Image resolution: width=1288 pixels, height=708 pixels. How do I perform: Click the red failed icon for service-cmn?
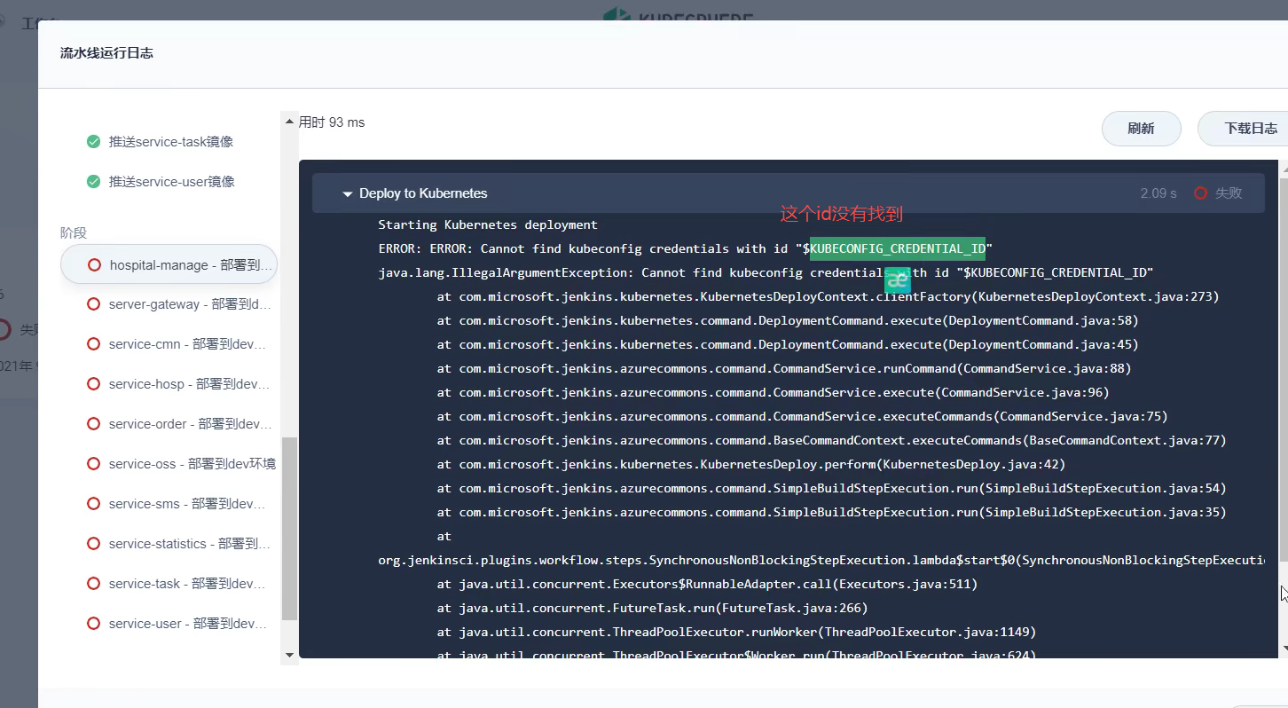[x=93, y=344]
